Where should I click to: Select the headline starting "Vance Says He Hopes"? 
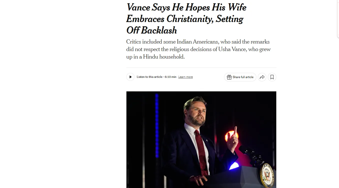186,7
